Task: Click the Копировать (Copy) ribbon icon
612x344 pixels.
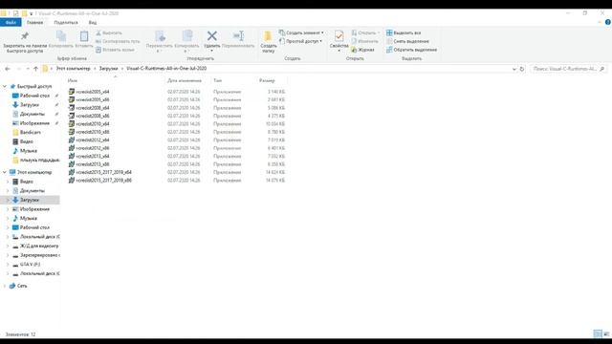Action: point(61,36)
